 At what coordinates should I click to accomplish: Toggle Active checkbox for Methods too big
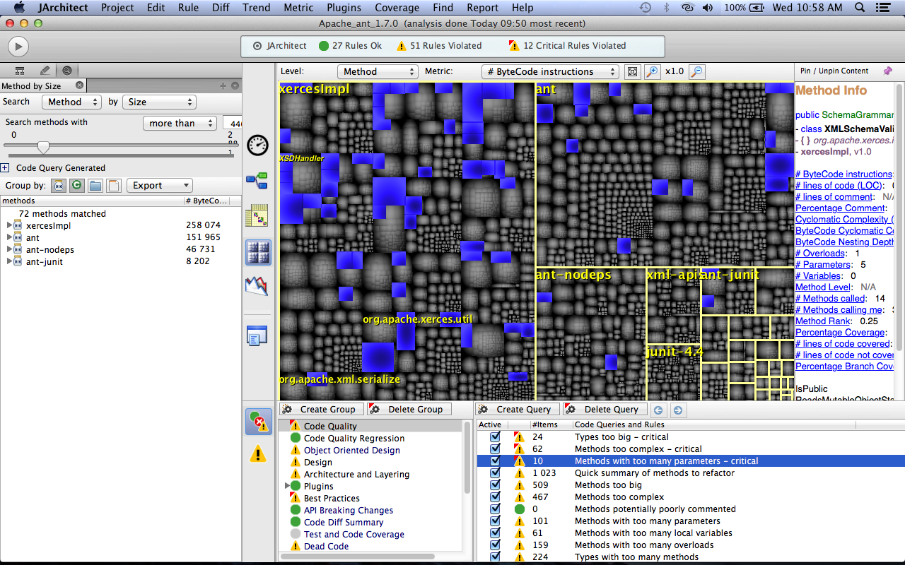click(495, 485)
